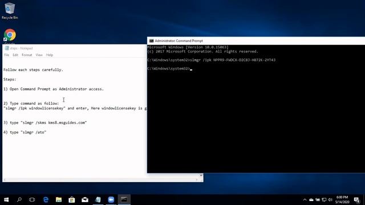Click line "2) Type command as follow:"

(x=31, y=103)
